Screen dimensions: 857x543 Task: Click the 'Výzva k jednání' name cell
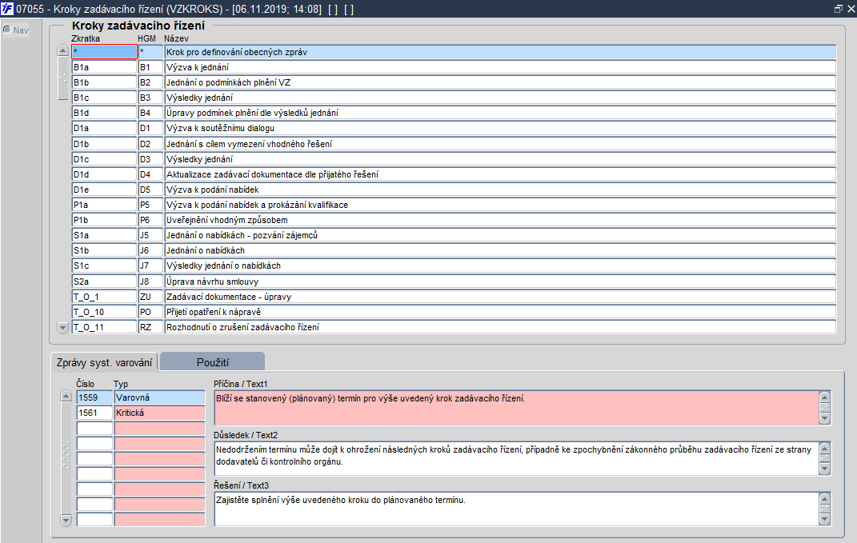click(x=500, y=67)
